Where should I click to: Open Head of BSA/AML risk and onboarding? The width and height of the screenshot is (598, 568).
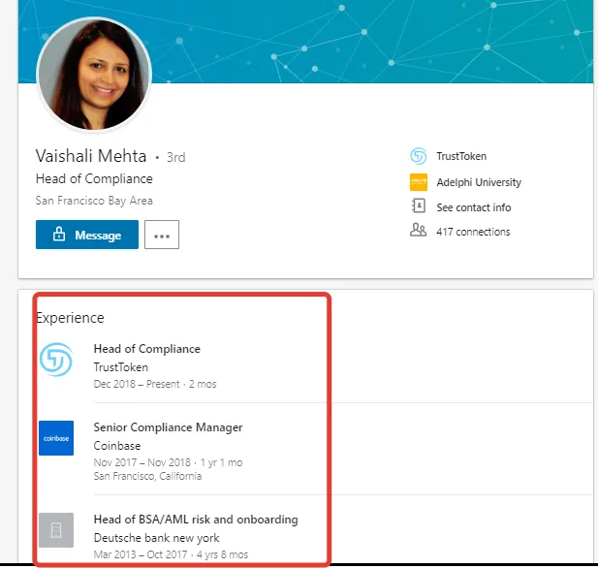(195, 520)
